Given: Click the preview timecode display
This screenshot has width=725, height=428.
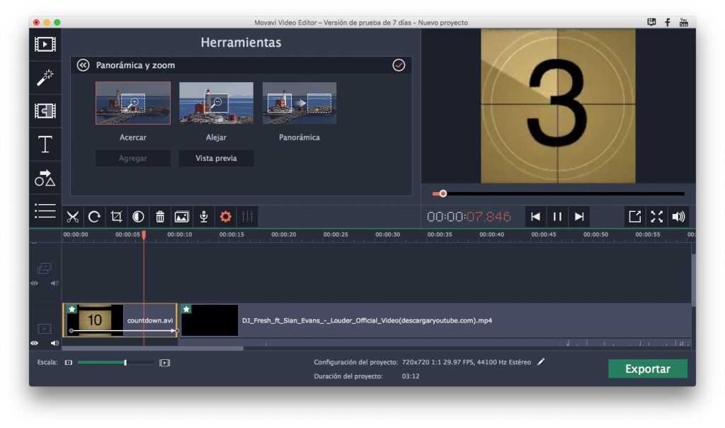Looking at the screenshot, I should tap(469, 217).
